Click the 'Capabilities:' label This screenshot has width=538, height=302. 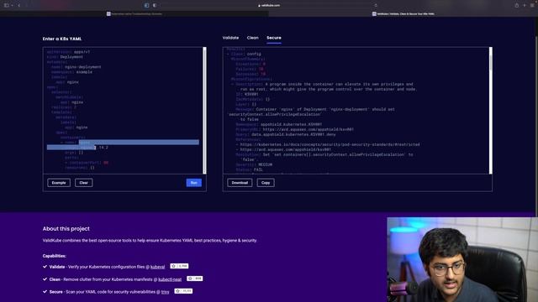[54, 256]
